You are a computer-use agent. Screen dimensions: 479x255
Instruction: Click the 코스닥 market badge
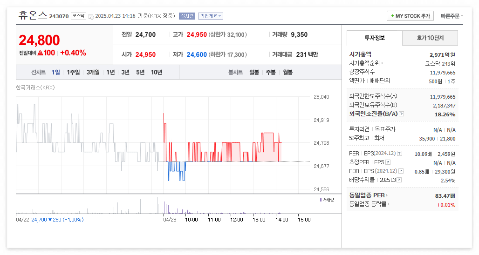[x=78, y=15]
